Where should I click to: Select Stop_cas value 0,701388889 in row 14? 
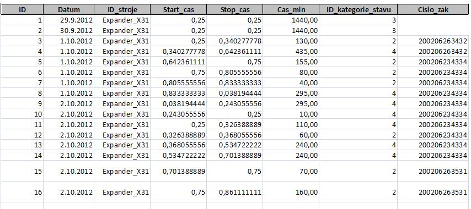(234, 156)
